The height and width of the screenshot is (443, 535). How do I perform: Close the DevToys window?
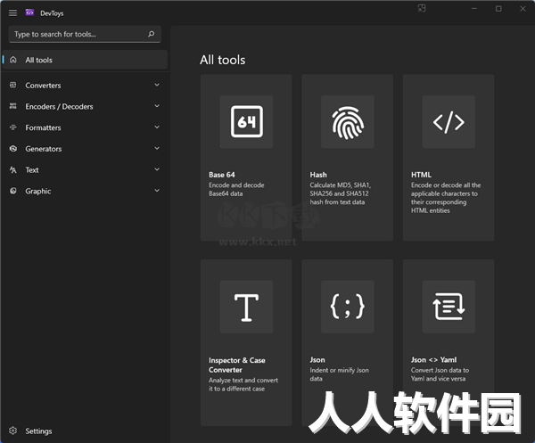(x=523, y=9)
